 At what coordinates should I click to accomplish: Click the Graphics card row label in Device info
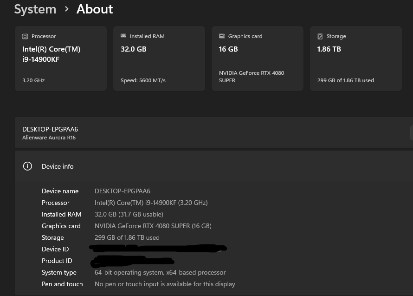(x=61, y=226)
